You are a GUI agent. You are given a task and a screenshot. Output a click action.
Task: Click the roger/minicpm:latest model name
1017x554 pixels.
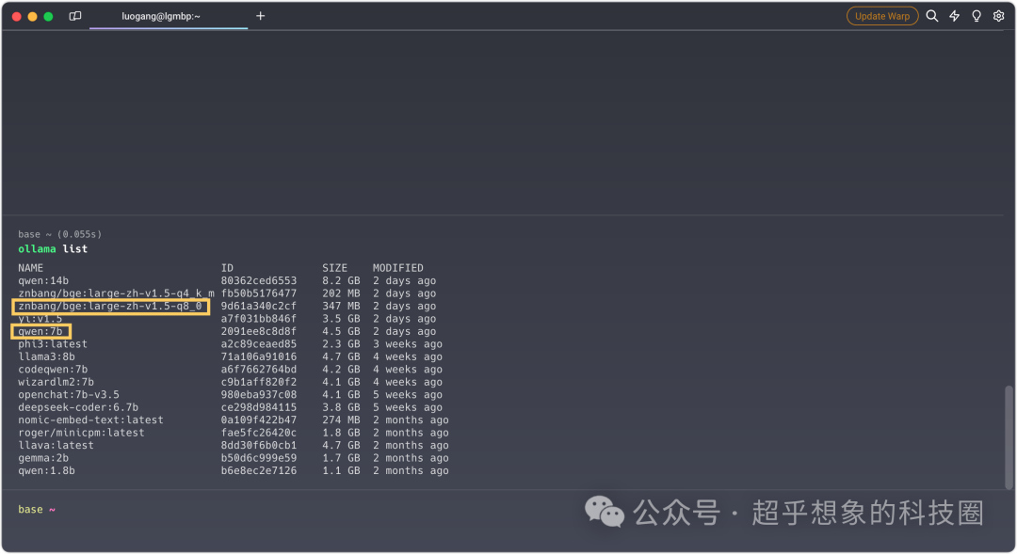81,433
